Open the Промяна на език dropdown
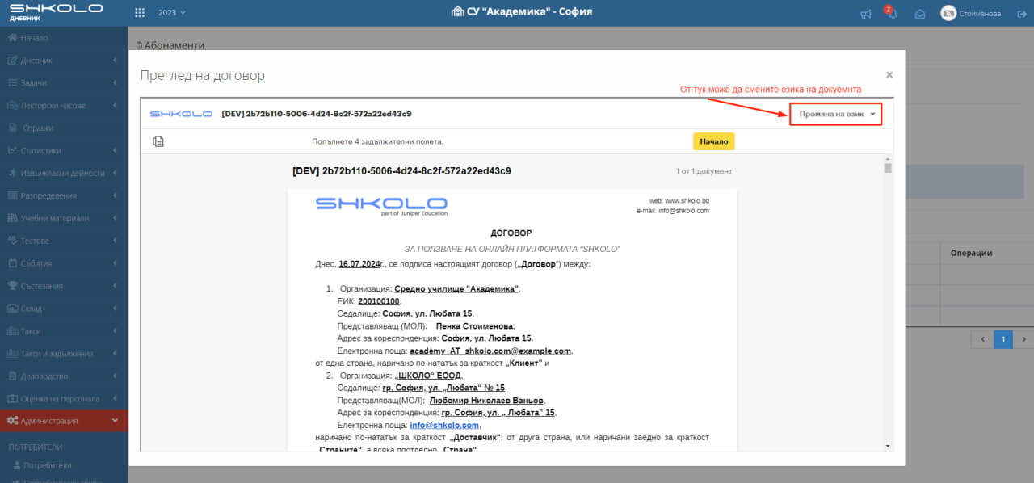Screen dimensions: 1034x483 (836, 115)
